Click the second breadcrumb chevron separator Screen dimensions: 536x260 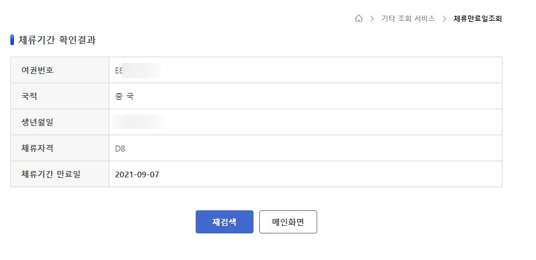click(445, 18)
